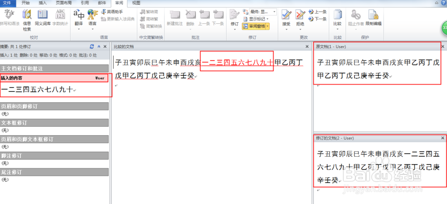Refresh the revision summary pane
The height and width of the screenshot is (204, 447).
pyautogui.click(x=92, y=46)
